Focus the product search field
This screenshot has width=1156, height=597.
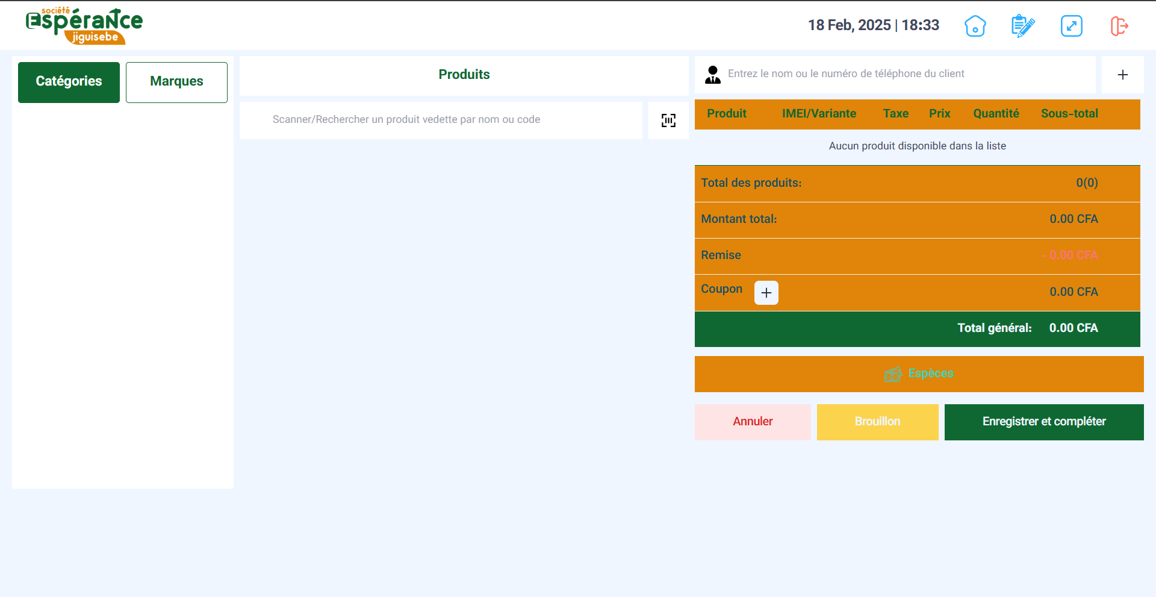click(441, 120)
